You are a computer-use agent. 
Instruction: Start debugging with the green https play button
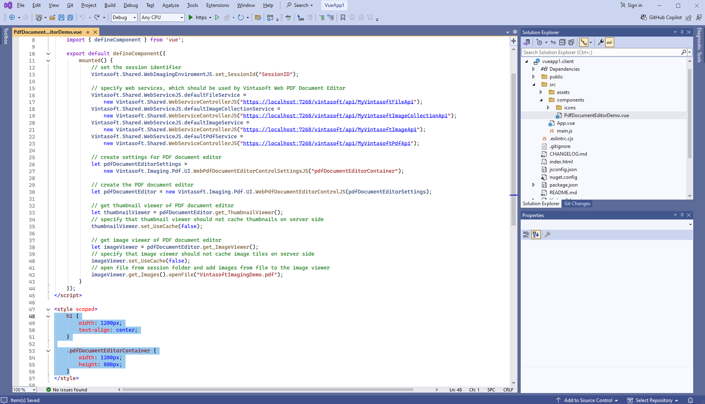(x=191, y=17)
